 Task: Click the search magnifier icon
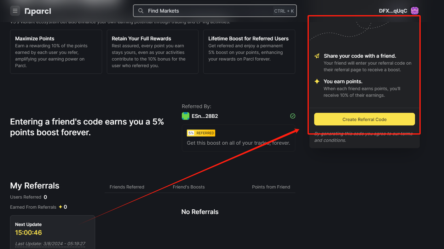(x=141, y=11)
